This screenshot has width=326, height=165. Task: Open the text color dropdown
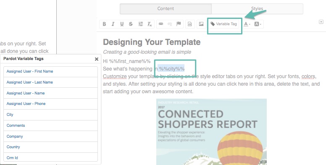point(247,24)
